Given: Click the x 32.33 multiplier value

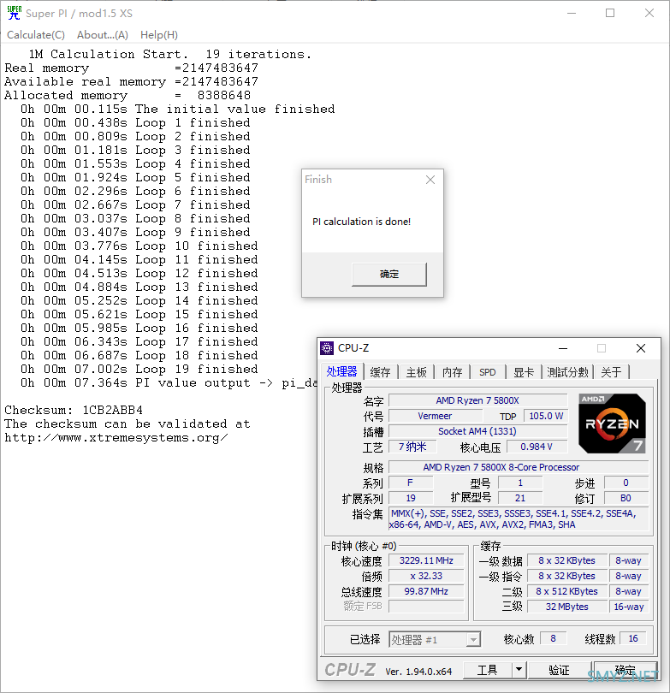Looking at the screenshot, I should 426,576.
